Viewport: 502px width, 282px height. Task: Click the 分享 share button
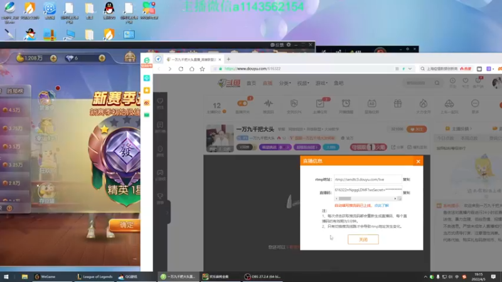point(397,147)
